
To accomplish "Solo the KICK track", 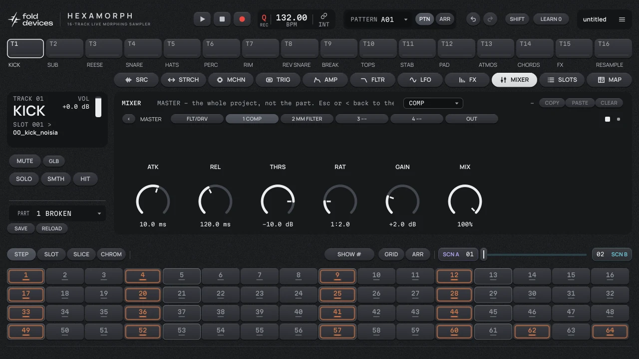I will (x=23, y=179).
